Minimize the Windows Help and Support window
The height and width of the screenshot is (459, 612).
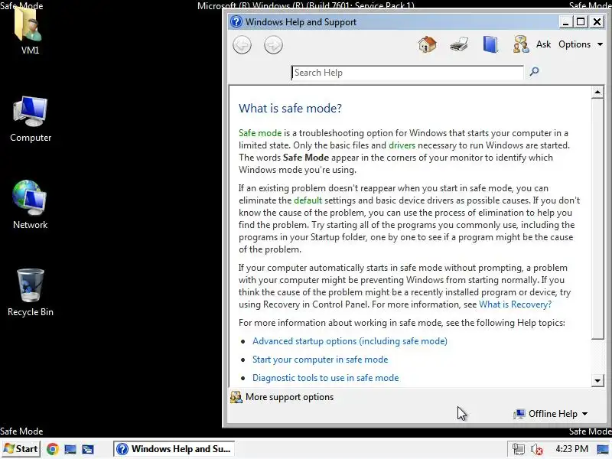pyautogui.click(x=565, y=21)
